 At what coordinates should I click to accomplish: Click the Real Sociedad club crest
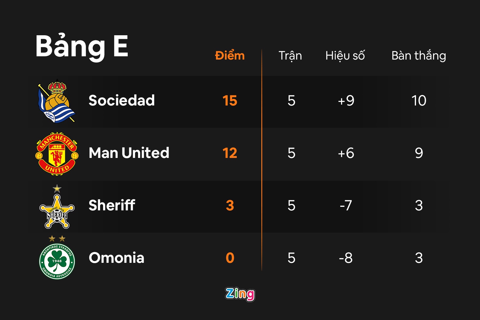click(x=57, y=102)
